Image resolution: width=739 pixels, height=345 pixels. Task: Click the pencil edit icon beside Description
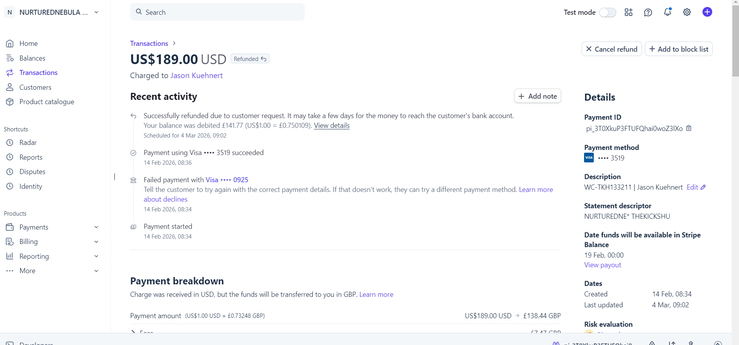point(703,187)
